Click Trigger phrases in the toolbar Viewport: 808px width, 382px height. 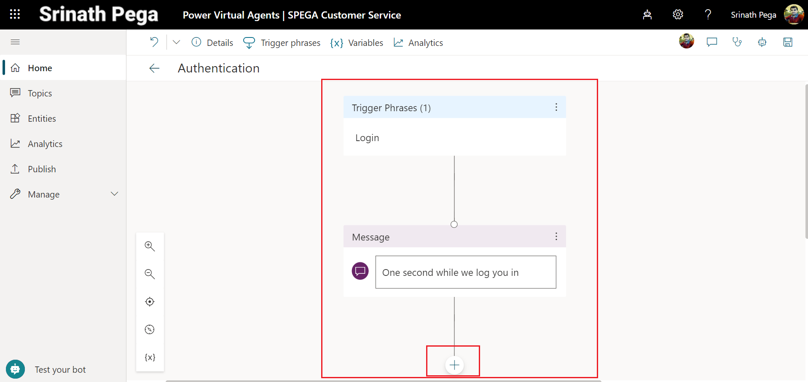tap(282, 43)
